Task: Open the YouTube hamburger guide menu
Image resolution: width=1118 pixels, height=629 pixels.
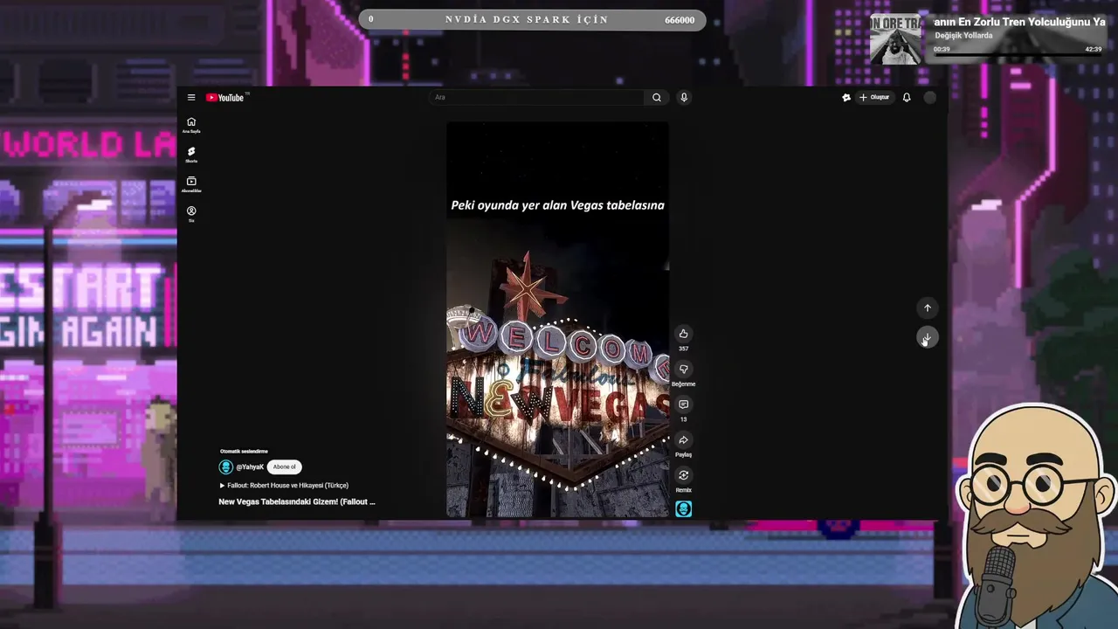Action: (x=191, y=98)
